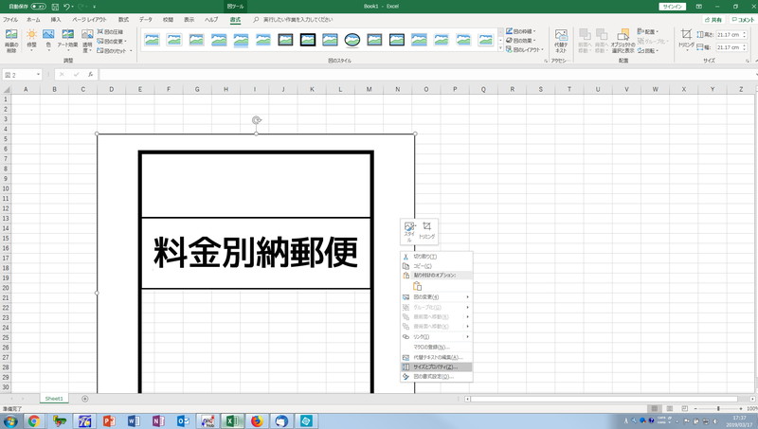Click the 背景の削除 (Remove Background) icon
758x429 pixels.
coord(11,41)
